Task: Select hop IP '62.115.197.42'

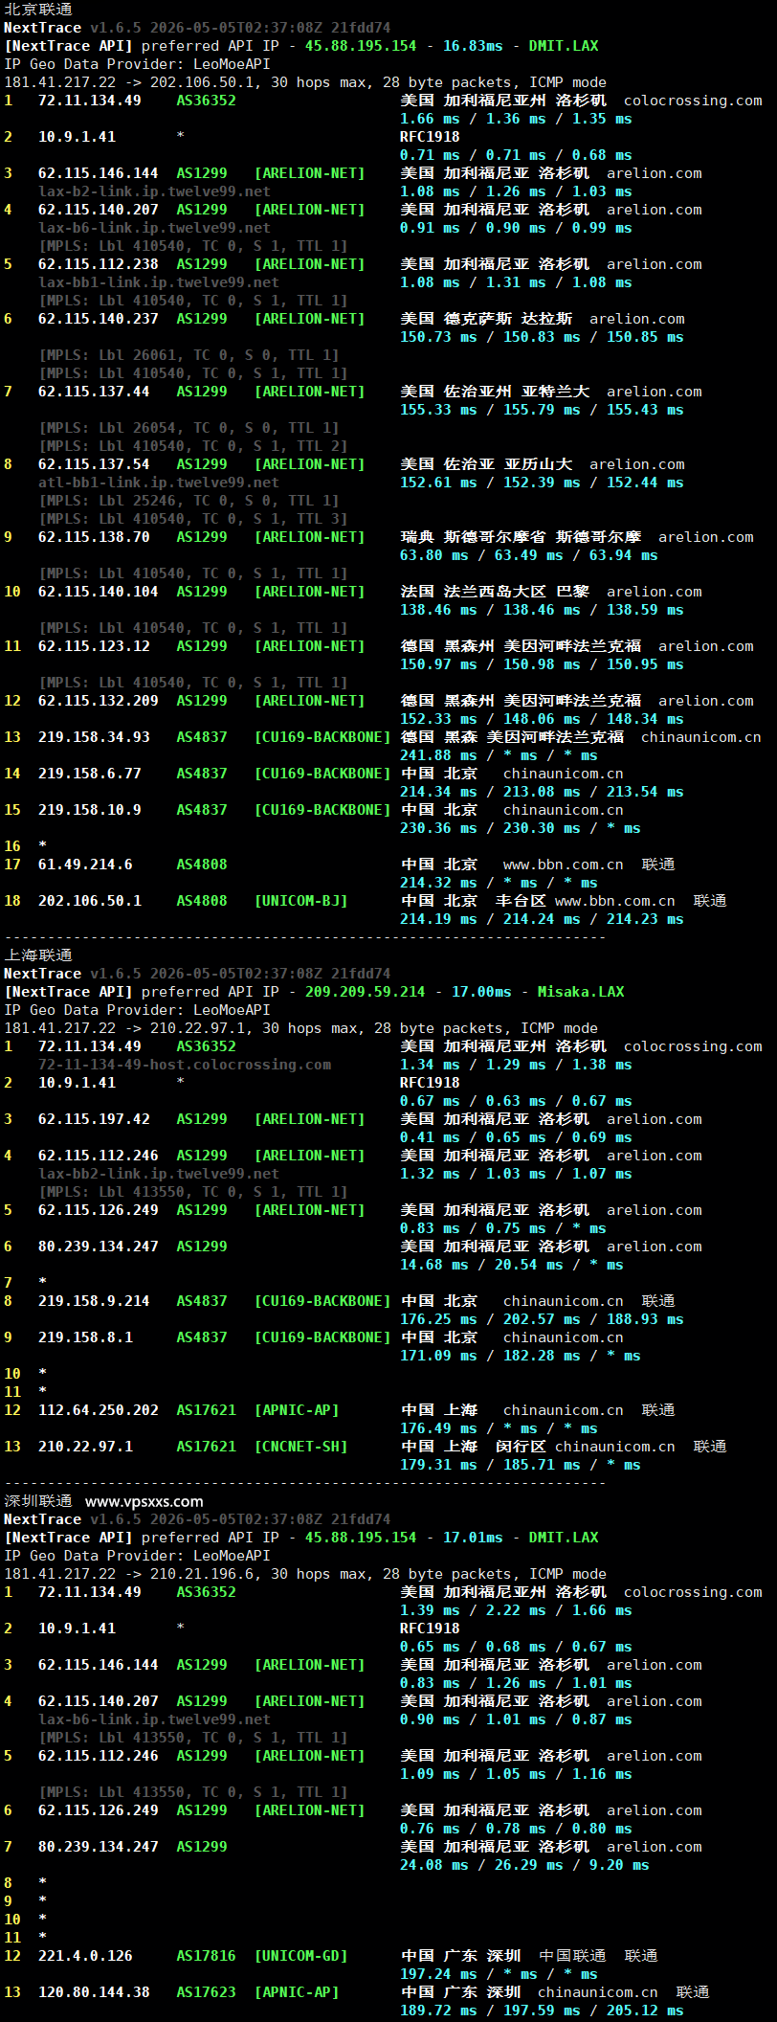Action: [94, 1118]
